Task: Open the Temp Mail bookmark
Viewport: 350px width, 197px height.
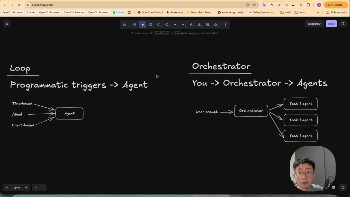Action: coord(200,12)
